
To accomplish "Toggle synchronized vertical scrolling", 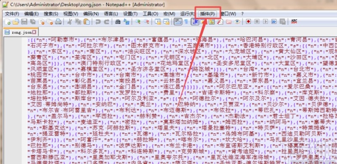I will tap(158, 22).
